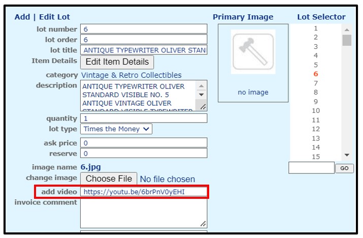Select lot 1 in Lot Selector
This screenshot has height=238, width=363.
click(316, 28)
